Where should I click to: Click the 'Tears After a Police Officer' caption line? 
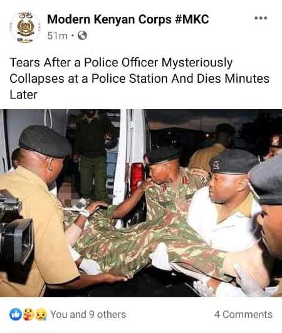121,63
